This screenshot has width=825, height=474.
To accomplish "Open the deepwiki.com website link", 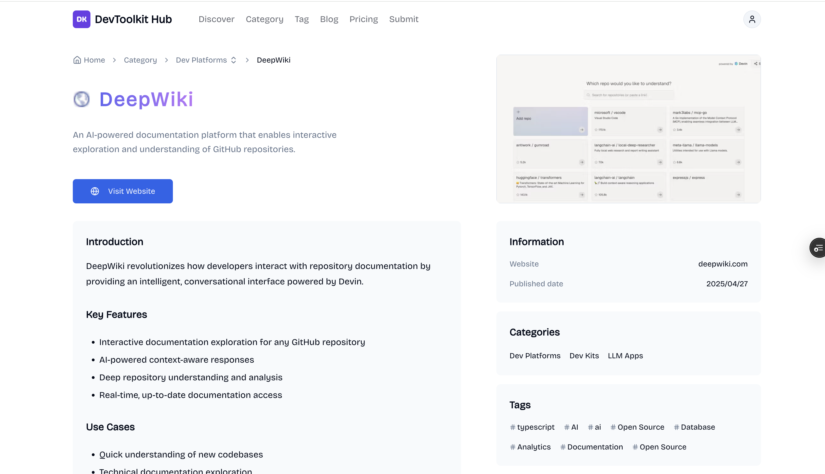I will click(x=723, y=264).
